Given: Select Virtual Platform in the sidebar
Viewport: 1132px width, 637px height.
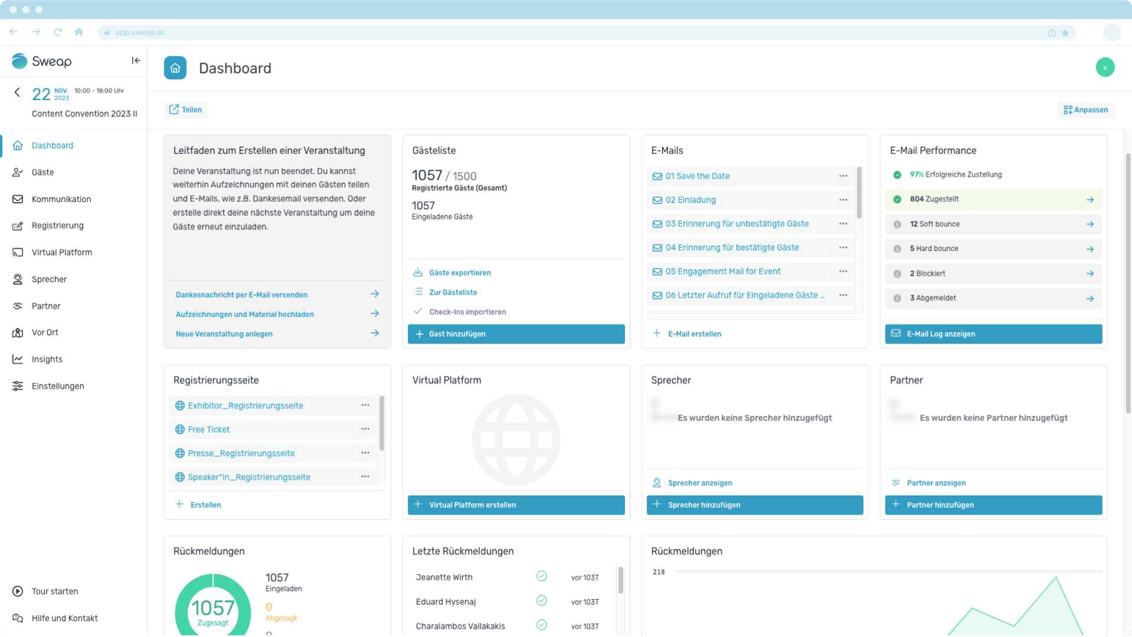Looking at the screenshot, I should pos(61,252).
